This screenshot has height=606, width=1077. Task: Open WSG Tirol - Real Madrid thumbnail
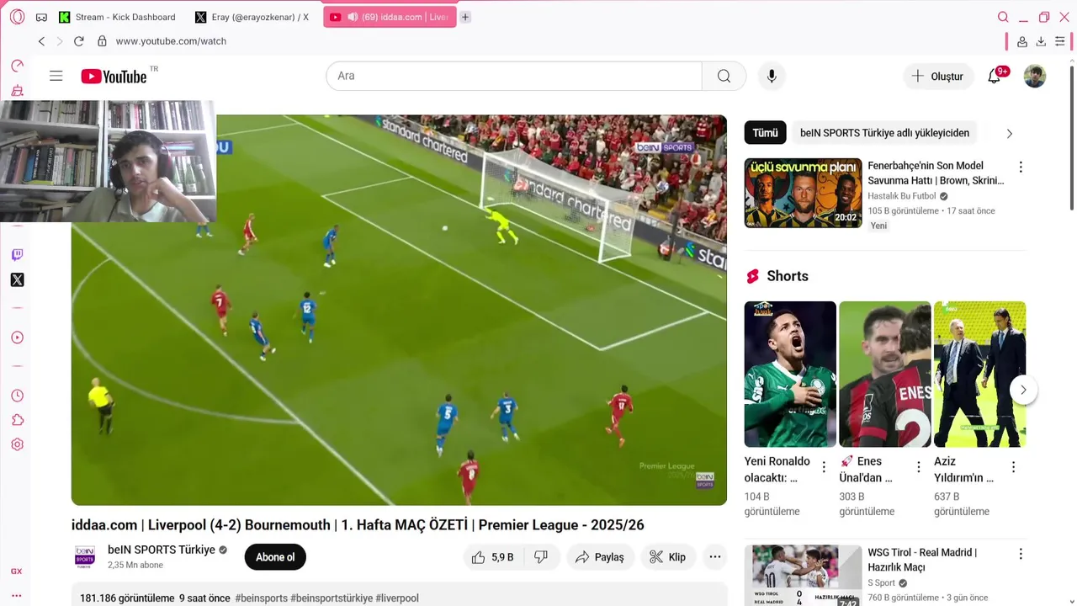804,576
